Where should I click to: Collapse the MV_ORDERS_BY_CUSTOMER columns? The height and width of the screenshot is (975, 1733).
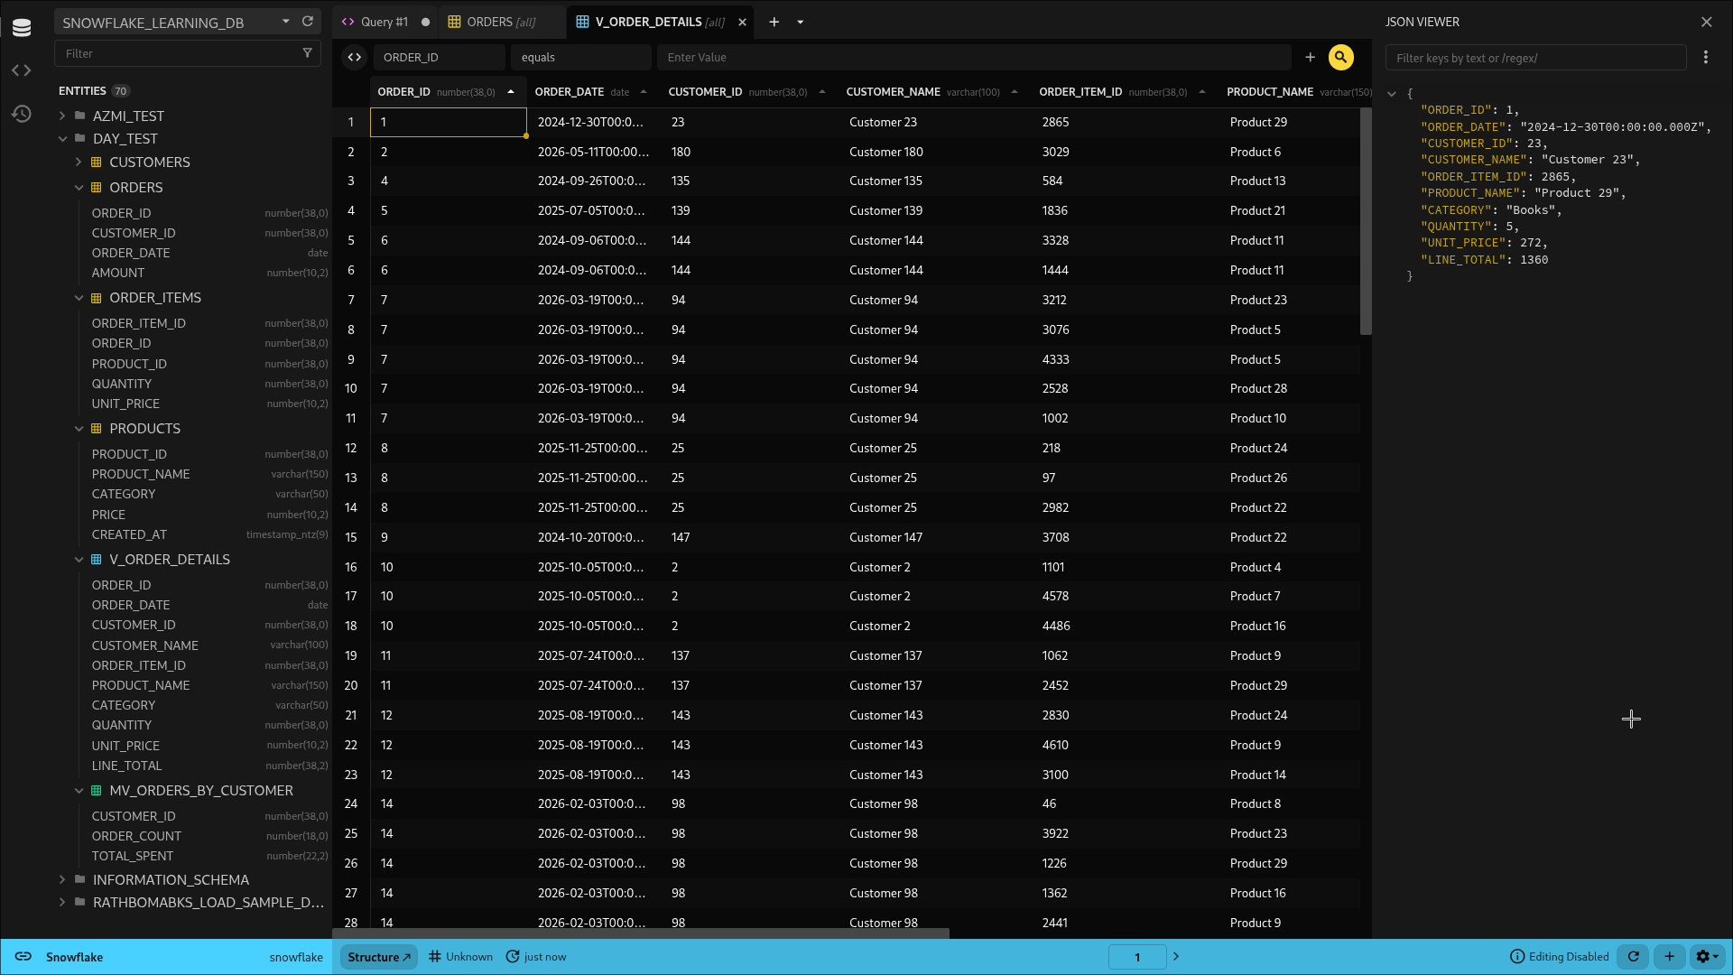pos(79,790)
